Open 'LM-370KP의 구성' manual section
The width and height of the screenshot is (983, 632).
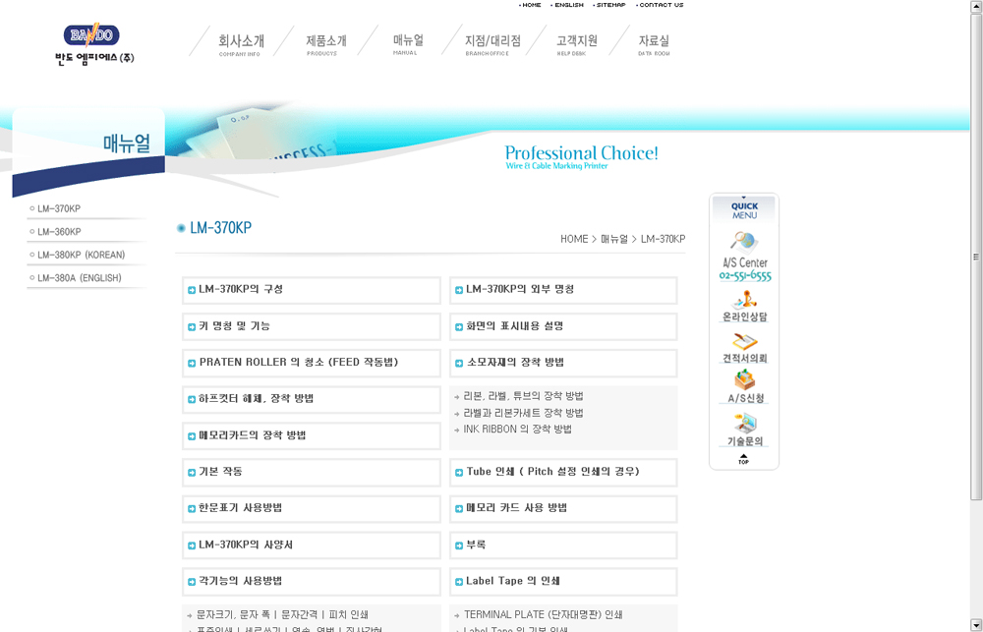tap(241, 290)
